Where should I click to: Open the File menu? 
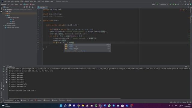5,1
